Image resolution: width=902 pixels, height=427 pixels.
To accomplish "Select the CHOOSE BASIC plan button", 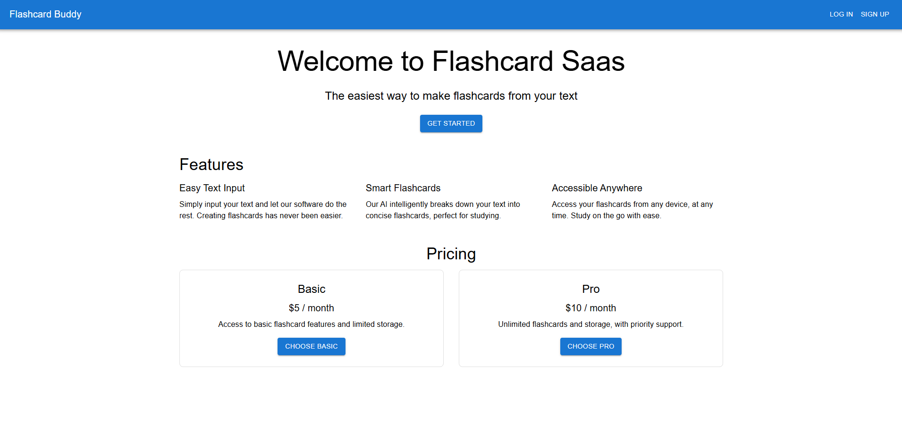I will click(311, 346).
